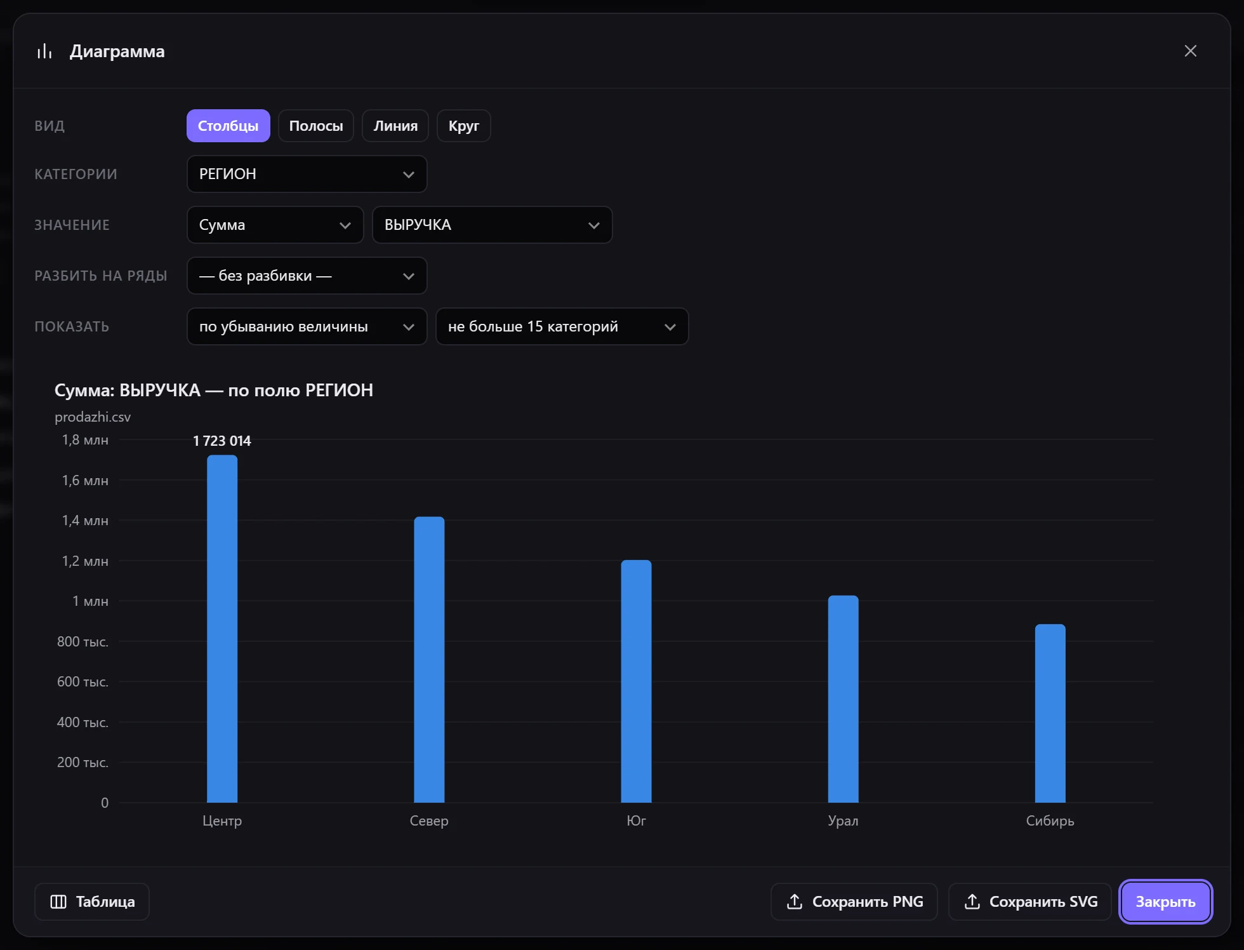The height and width of the screenshot is (950, 1244).
Task: Click the purple Закрыть button
Action: coord(1165,902)
